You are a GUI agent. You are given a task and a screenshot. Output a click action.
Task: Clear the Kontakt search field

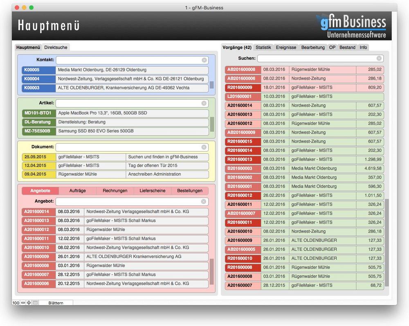[x=204, y=60]
